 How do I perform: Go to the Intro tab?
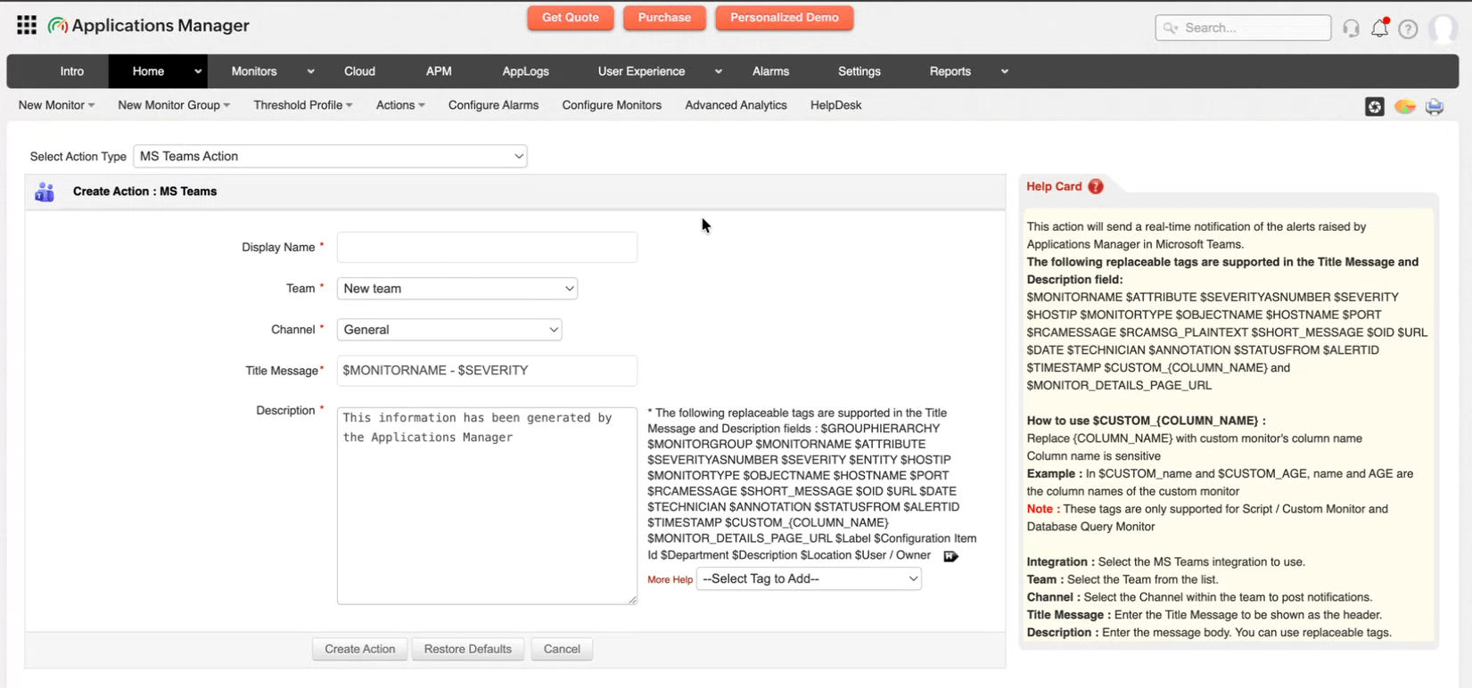pyautogui.click(x=72, y=71)
